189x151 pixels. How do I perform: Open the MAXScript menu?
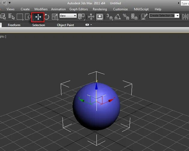141,9
